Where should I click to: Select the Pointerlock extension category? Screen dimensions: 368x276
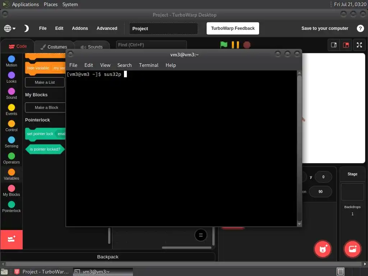tap(11, 207)
